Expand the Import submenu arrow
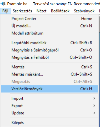Viewport: 100px width, 127px height. click(x=94, y=98)
